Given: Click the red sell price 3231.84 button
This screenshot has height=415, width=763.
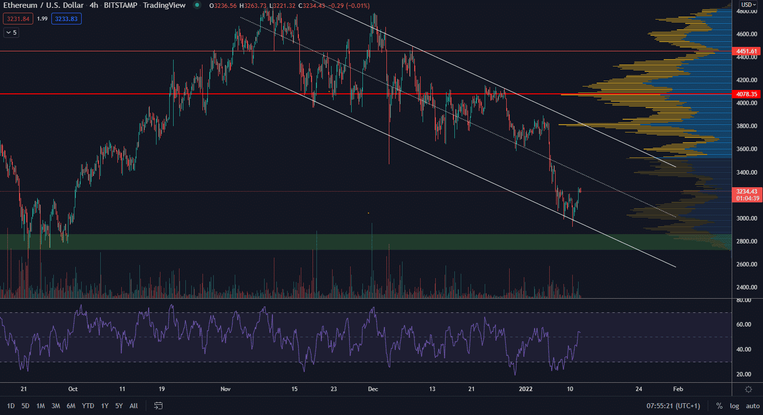Looking at the screenshot, I should click(x=18, y=19).
